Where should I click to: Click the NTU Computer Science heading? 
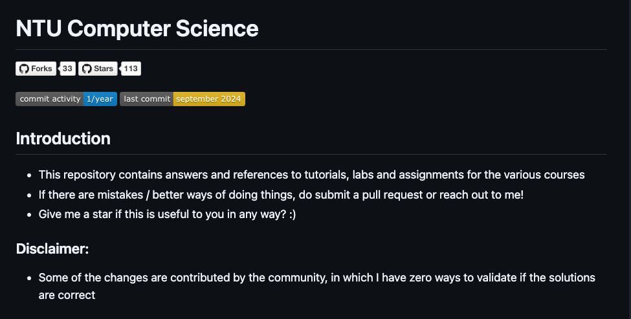(x=137, y=28)
